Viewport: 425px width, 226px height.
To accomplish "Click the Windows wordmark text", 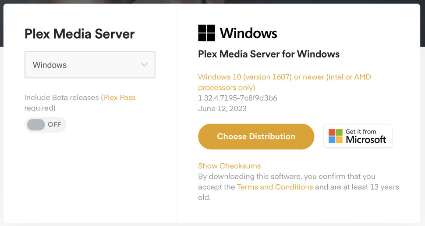I will click(x=248, y=33).
